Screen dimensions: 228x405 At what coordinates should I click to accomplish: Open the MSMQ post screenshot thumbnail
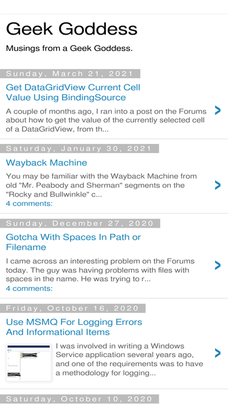[x=29, y=362]
